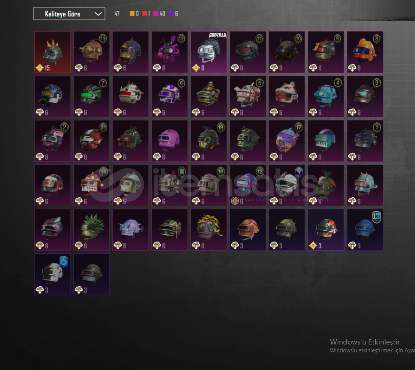The height and width of the screenshot is (370, 415).
Task: Select the Godzilla helmet skin
Action: pyautogui.click(x=209, y=52)
